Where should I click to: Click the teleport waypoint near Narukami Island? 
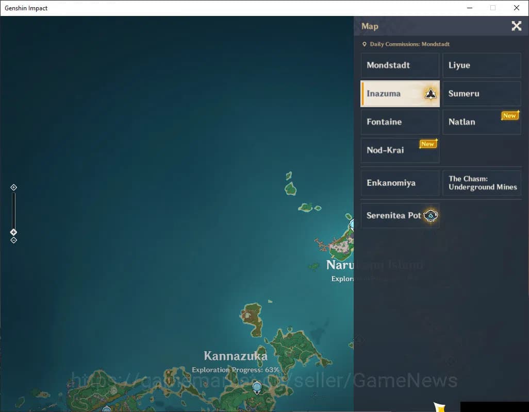352,224
